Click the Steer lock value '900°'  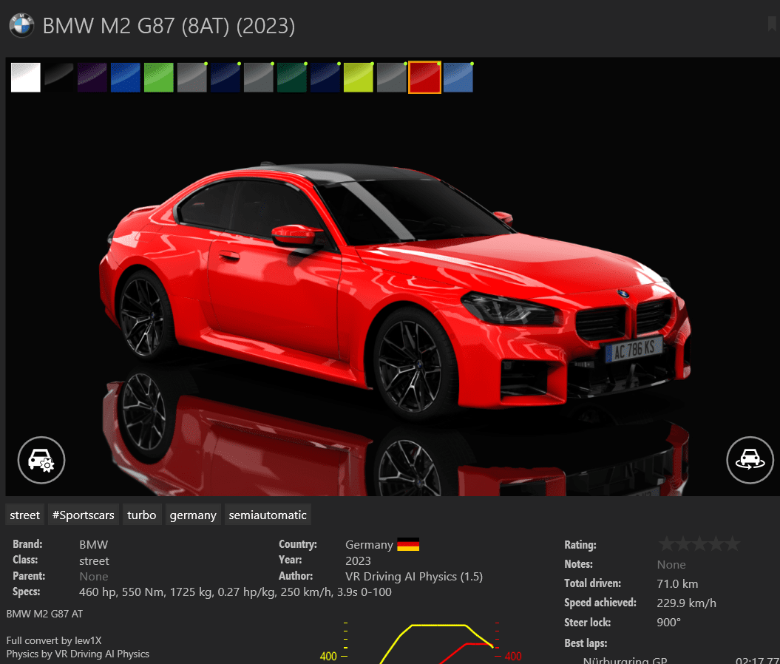668,622
